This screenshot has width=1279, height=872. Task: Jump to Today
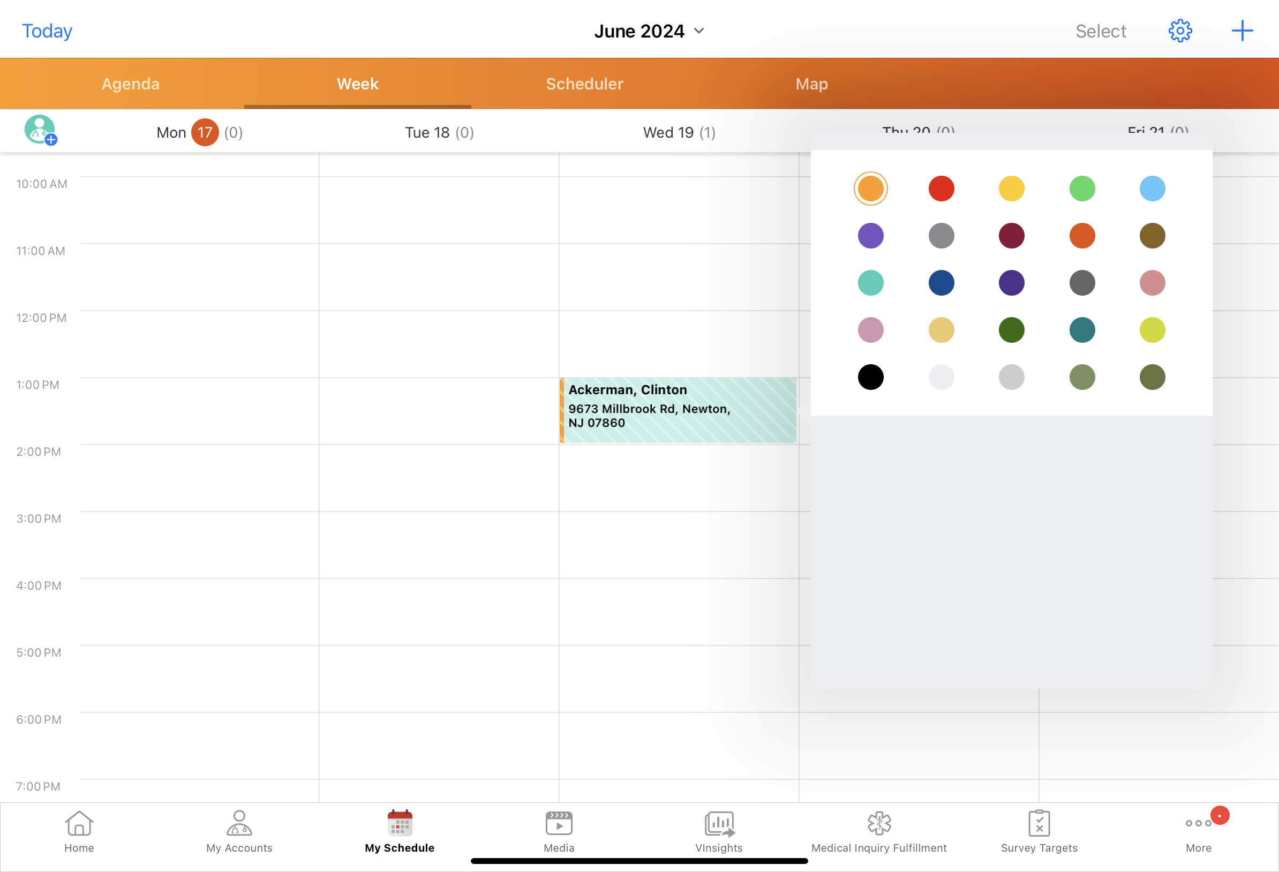coord(47,31)
